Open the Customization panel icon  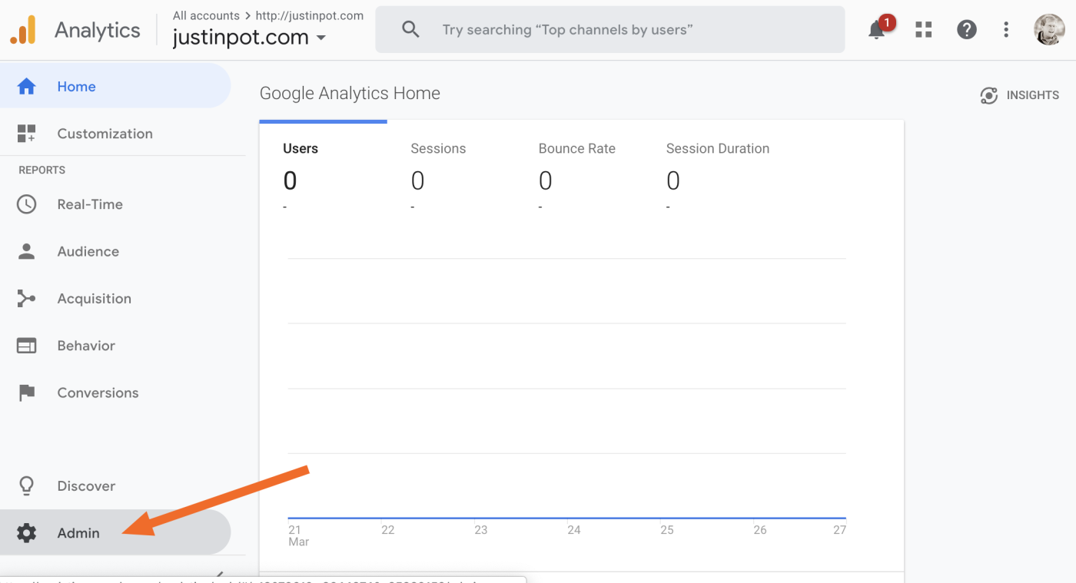pyautogui.click(x=27, y=133)
